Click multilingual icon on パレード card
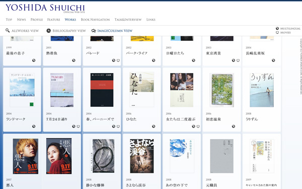302x189 pixels. point(114,60)
